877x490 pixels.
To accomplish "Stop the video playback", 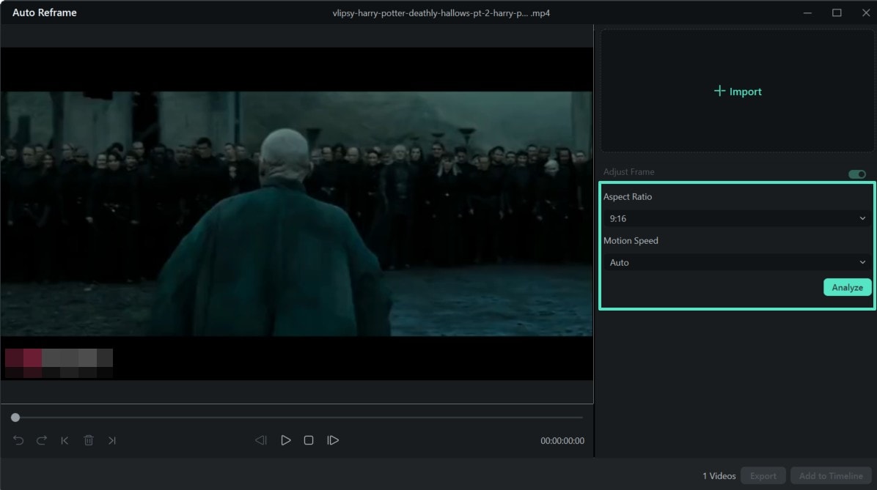I will coord(308,440).
